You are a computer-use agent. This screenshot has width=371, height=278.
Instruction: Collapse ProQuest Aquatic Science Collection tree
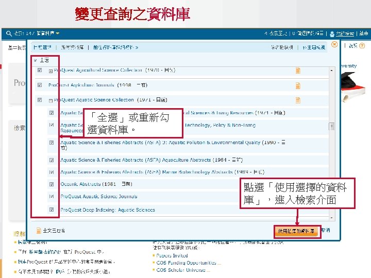click(50, 101)
